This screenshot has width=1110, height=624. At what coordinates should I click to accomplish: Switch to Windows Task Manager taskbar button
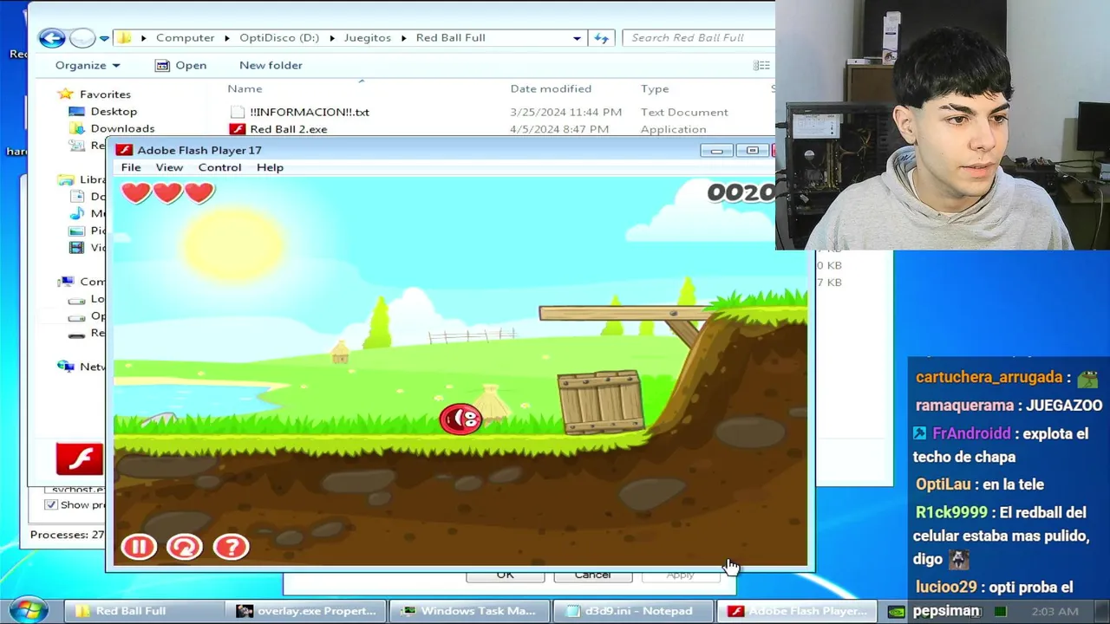pyautogui.click(x=468, y=611)
